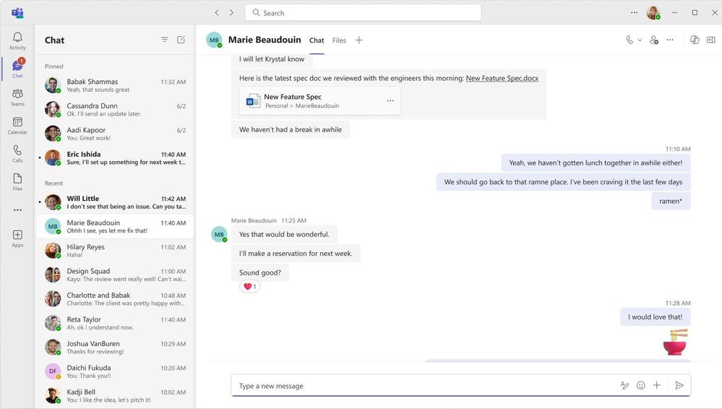
Task: Click the Microsoft Teams logo
Action: (17, 13)
